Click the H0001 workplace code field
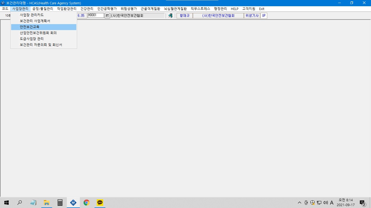The image size is (371, 208). (96, 15)
